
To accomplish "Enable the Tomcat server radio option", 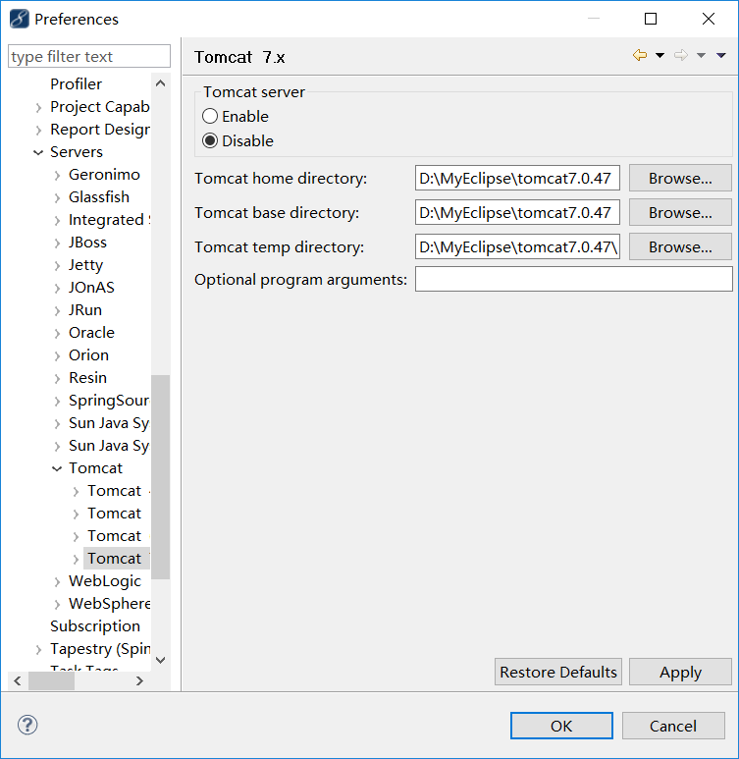I will pos(210,117).
